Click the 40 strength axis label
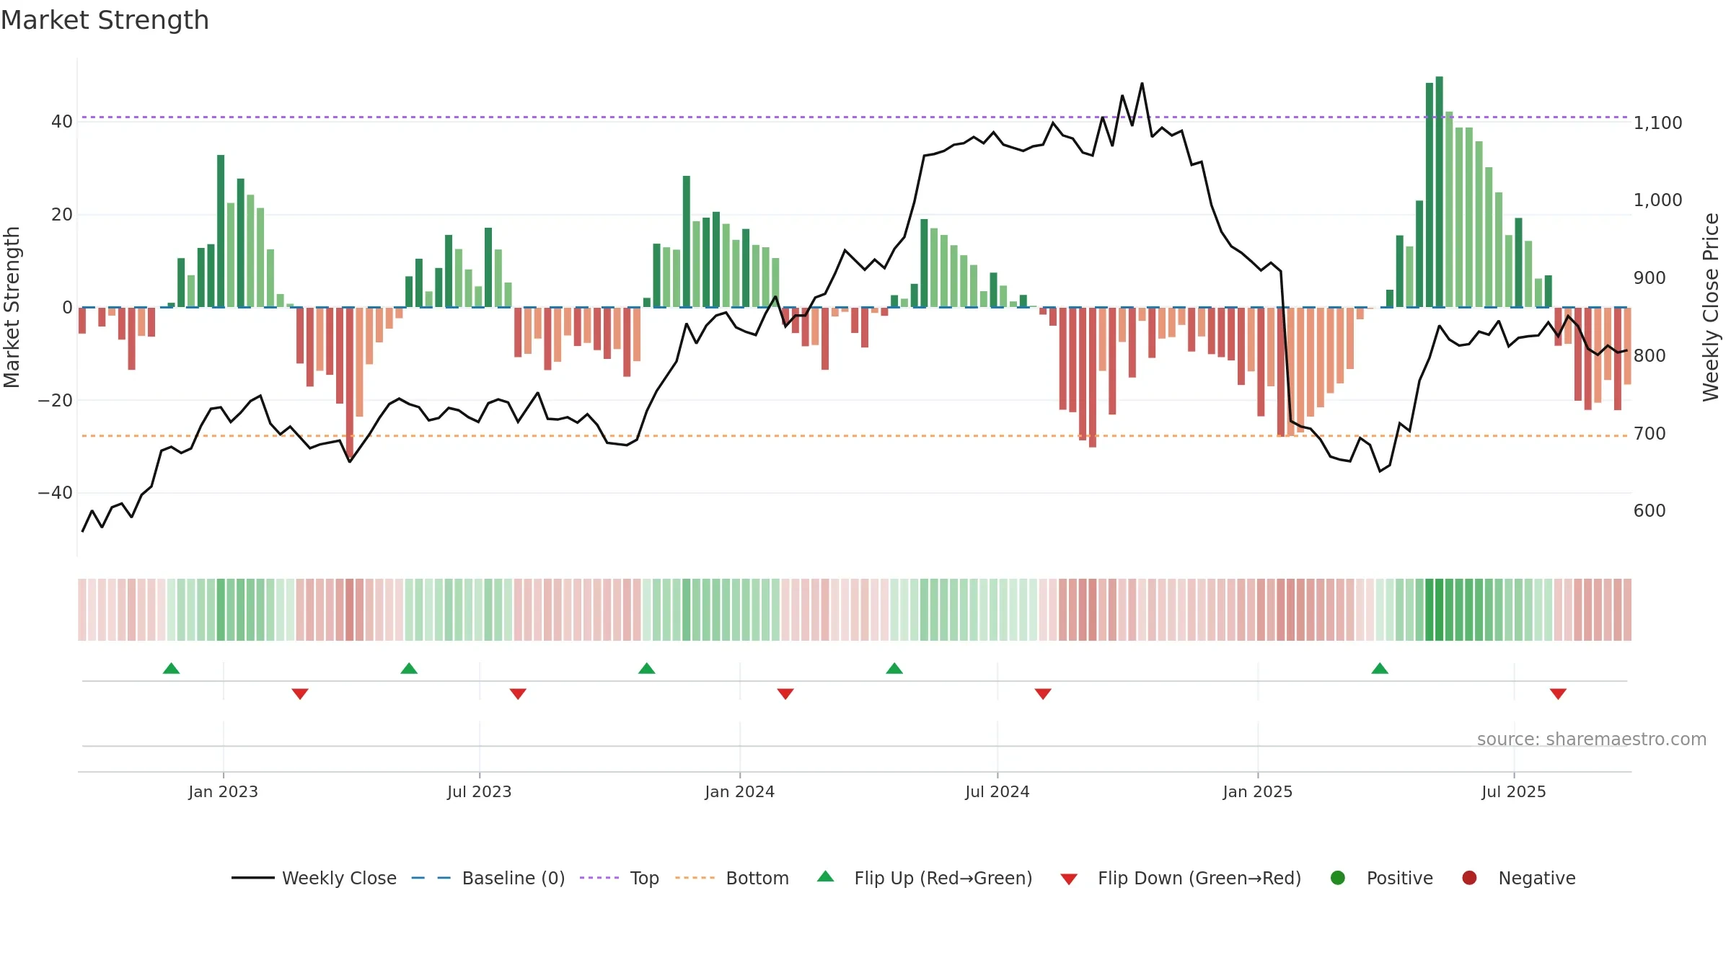This screenshot has width=1731, height=973. [62, 122]
